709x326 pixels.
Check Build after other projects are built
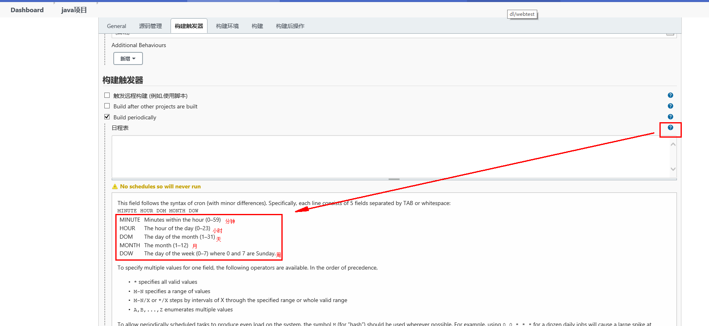coord(107,106)
